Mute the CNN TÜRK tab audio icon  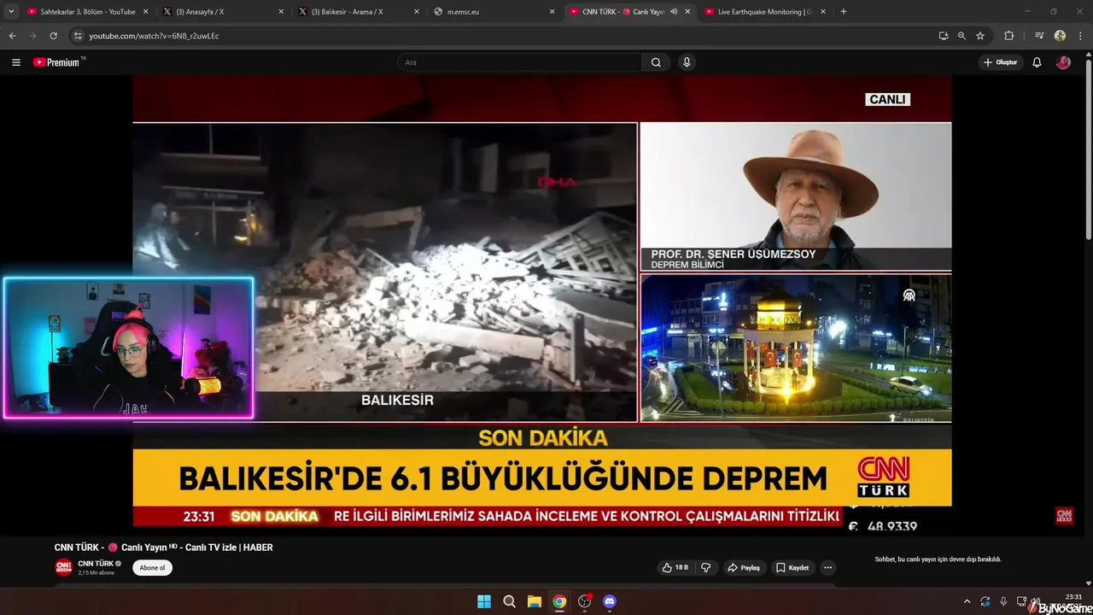coord(674,12)
